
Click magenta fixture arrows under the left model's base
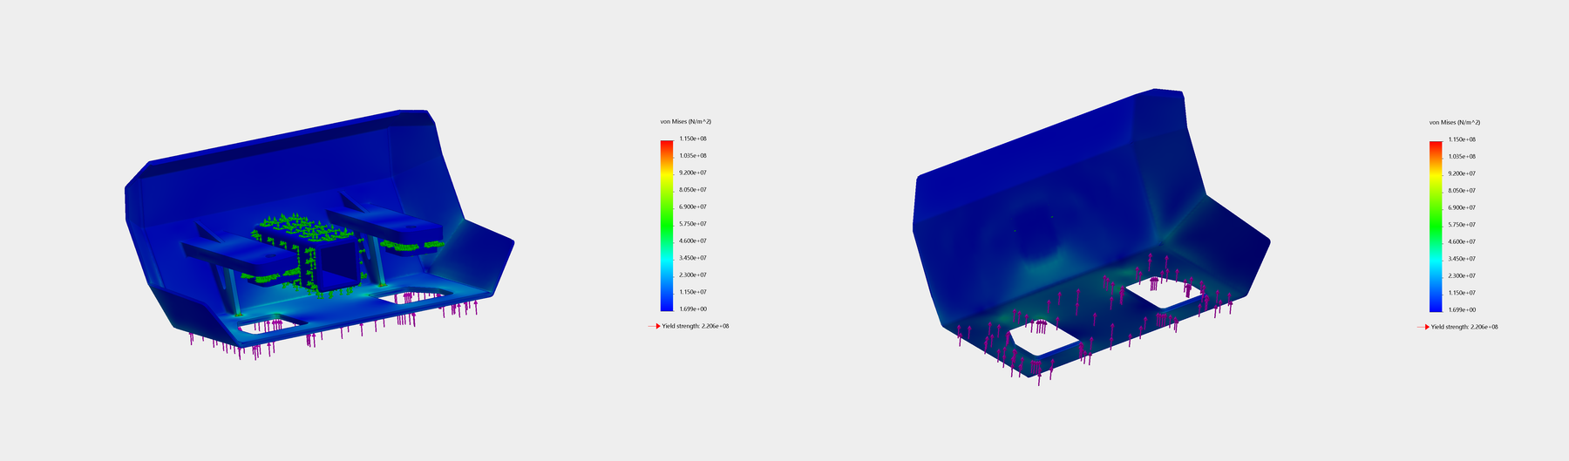(x=261, y=350)
